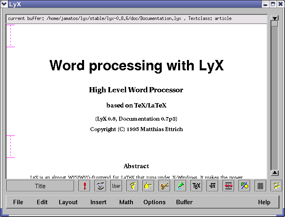This screenshot has height=217, width=285.
Task: Click the square root math icon
Action: [212, 186]
